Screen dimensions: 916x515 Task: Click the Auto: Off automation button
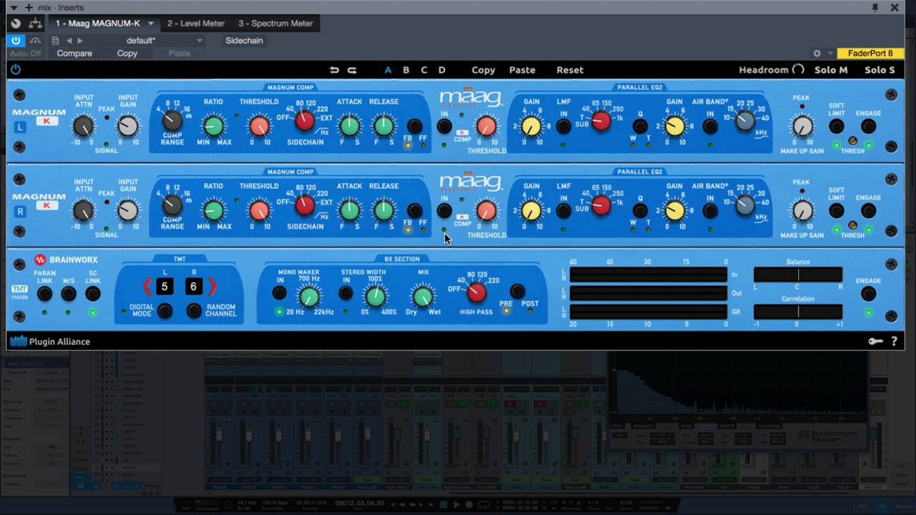click(x=26, y=54)
